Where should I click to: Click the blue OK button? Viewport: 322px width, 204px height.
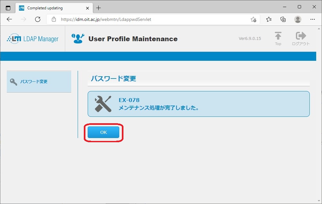103,132
